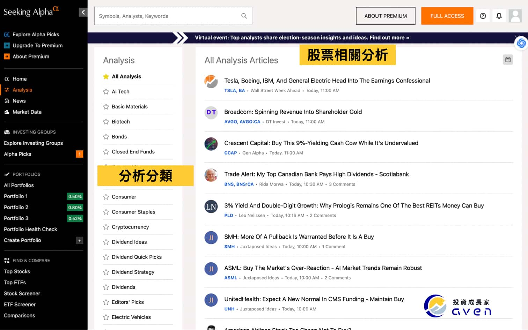This screenshot has width=528, height=330.
Task: Open Portfolio 2
Action: pyautogui.click(x=16, y=207)
